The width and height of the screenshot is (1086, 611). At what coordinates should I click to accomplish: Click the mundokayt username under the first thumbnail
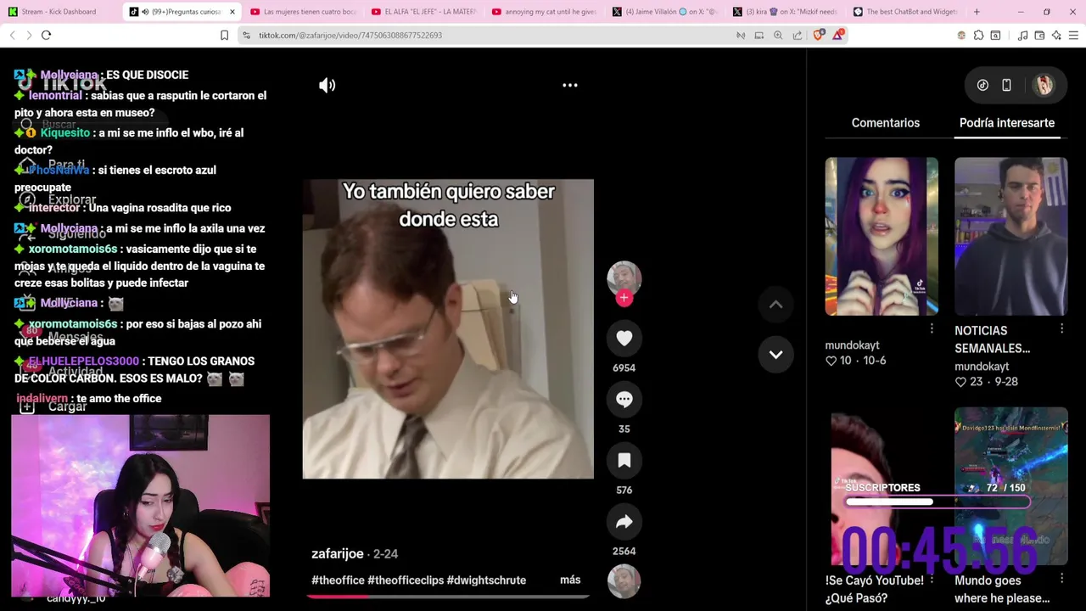(x=853, y=345)
